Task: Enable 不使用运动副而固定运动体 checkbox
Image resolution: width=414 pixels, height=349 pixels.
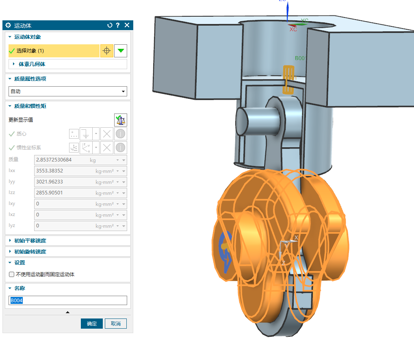Action: (12, 275)
